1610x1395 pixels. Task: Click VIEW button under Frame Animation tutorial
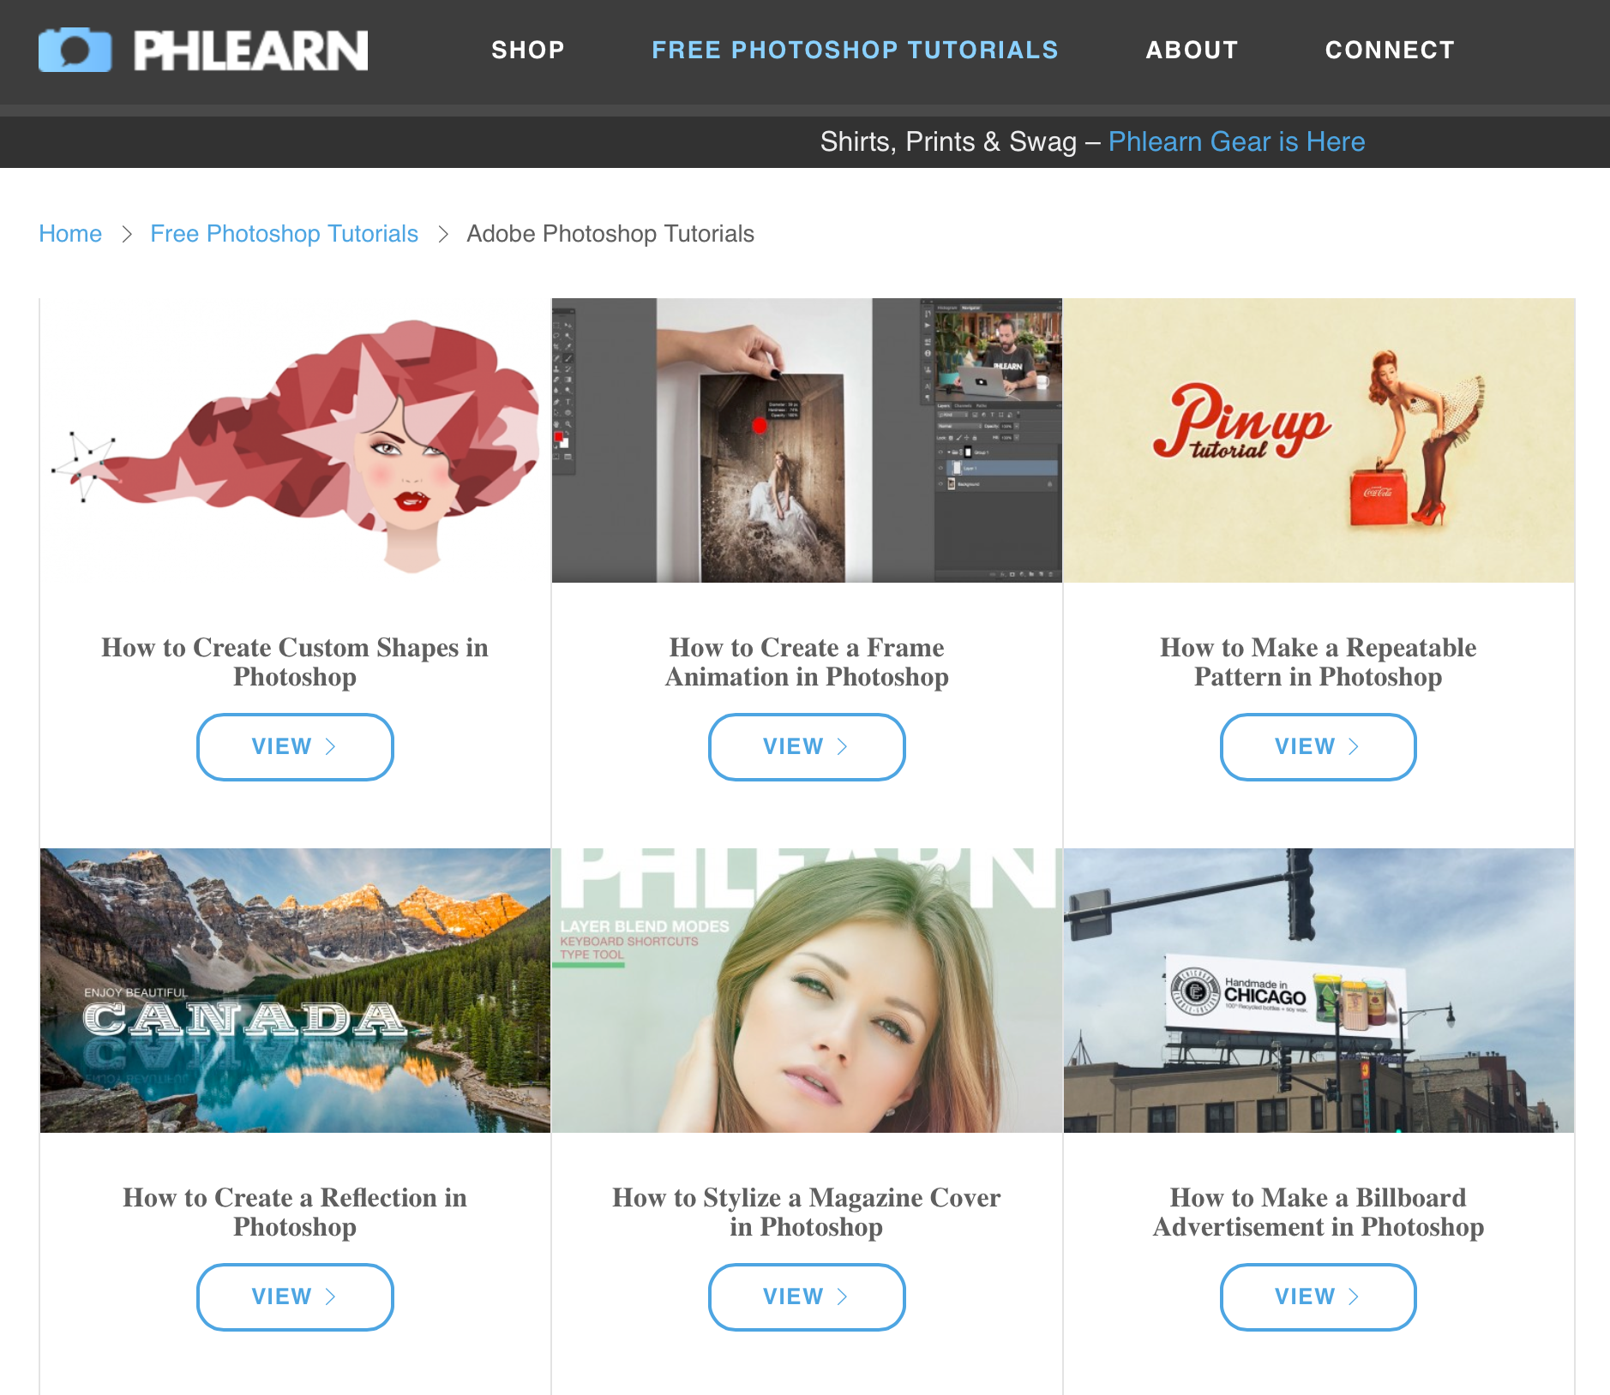(807, 746)
